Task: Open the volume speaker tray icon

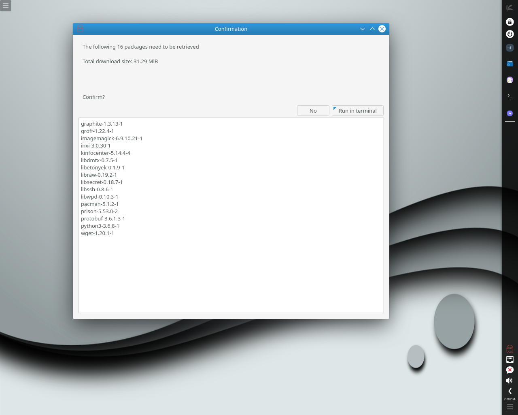Action: pos(510,381)
